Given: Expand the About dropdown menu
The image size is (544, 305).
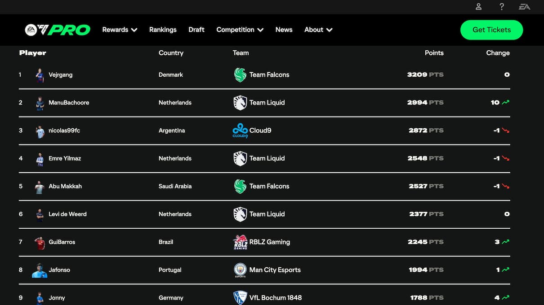Looking at the screenshot, I should point(318,30).
